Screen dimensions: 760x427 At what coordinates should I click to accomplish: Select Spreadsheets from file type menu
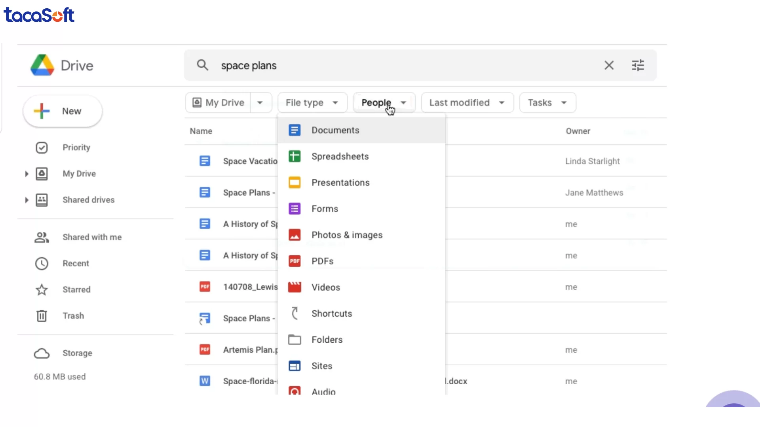pyautogui.click(x=340, y=157)
